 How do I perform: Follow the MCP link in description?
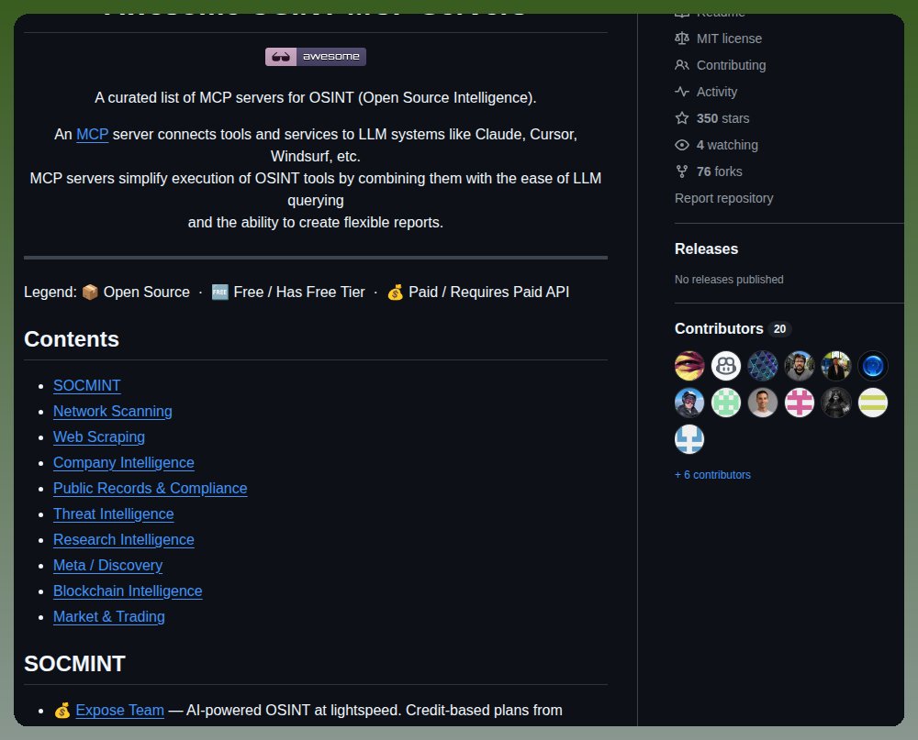(93, 135)
